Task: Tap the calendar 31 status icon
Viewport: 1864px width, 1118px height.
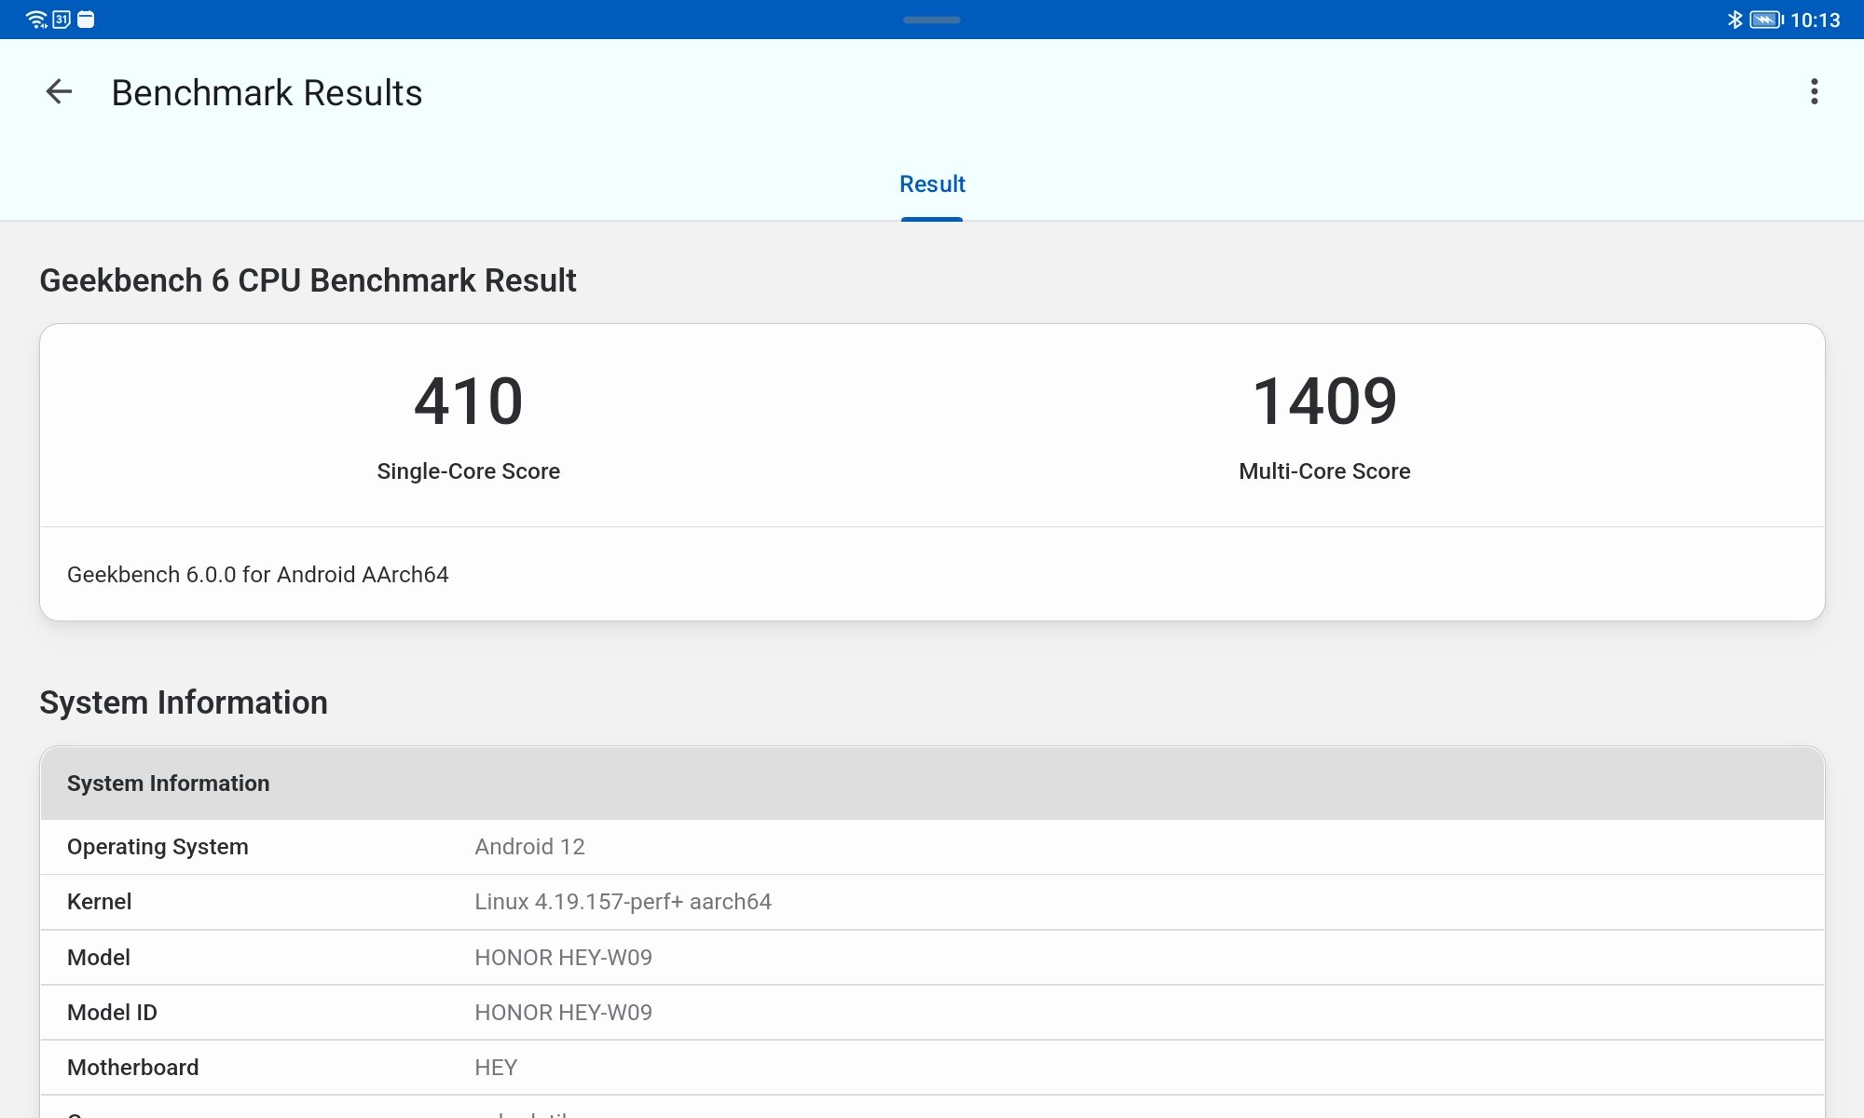Action: (62, 20)
